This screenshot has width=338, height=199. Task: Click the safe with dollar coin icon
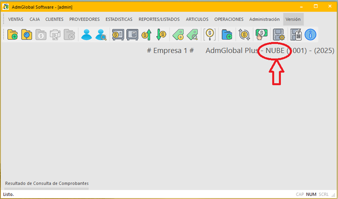point(118,35)
